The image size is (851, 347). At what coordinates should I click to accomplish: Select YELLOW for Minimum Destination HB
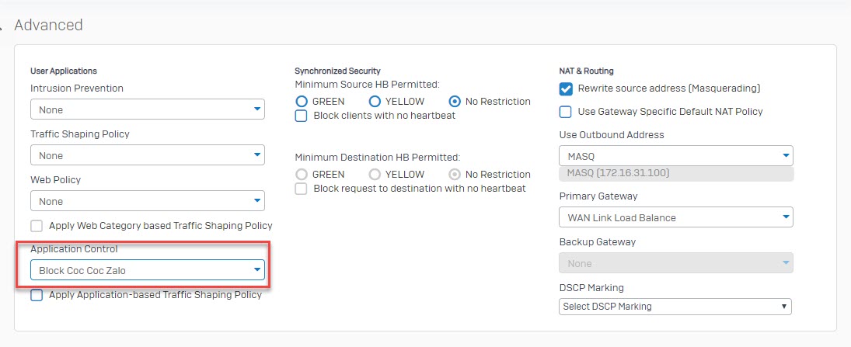[375, 175]
